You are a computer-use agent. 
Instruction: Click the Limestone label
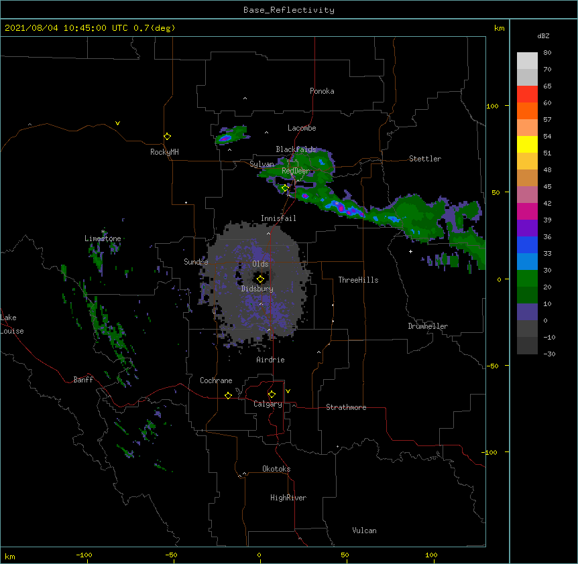pyautogui.click(x=103, y=238)
